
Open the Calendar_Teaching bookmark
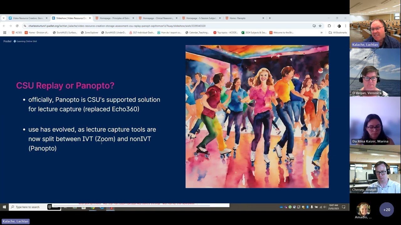pos(197,32)
